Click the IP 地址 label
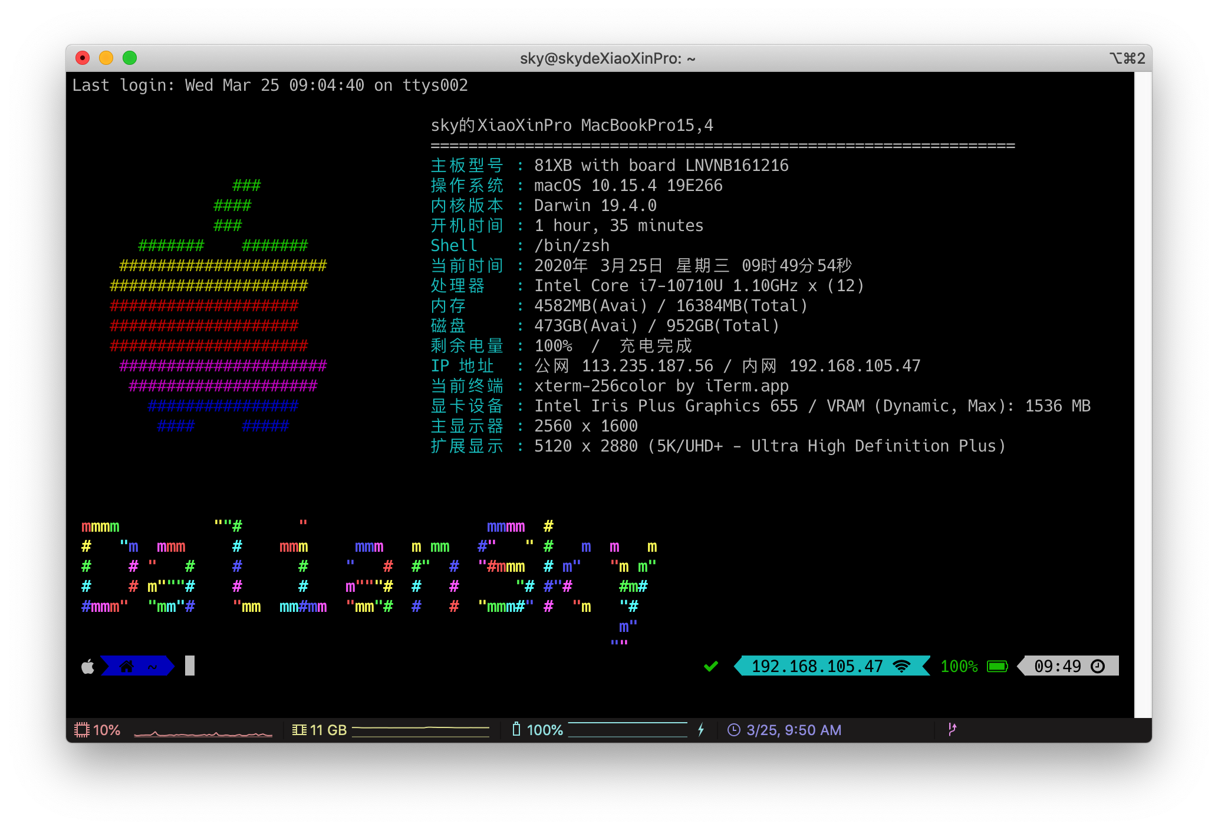The width and height of the screenshot is (1218, 830). click(462, 366)
